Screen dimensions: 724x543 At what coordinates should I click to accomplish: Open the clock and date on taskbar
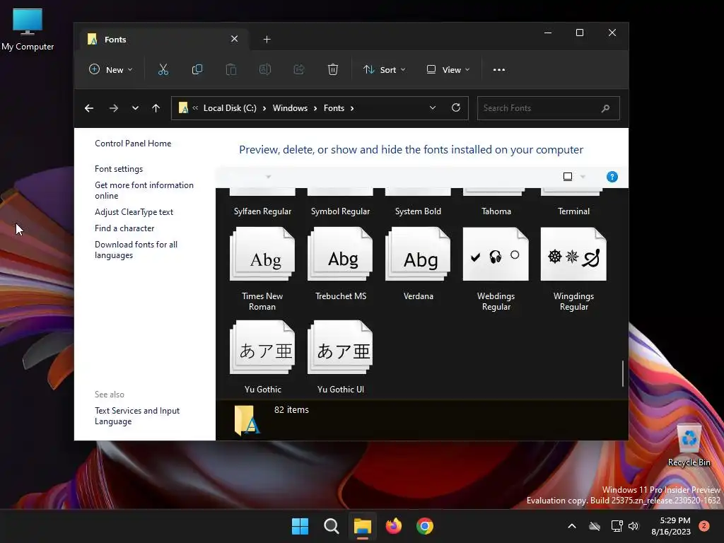pyautogui.click(x=671, y=526)
